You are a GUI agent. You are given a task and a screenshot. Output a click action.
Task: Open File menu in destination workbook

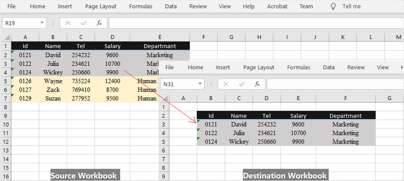pyautogui.click(x=170, y=67)
